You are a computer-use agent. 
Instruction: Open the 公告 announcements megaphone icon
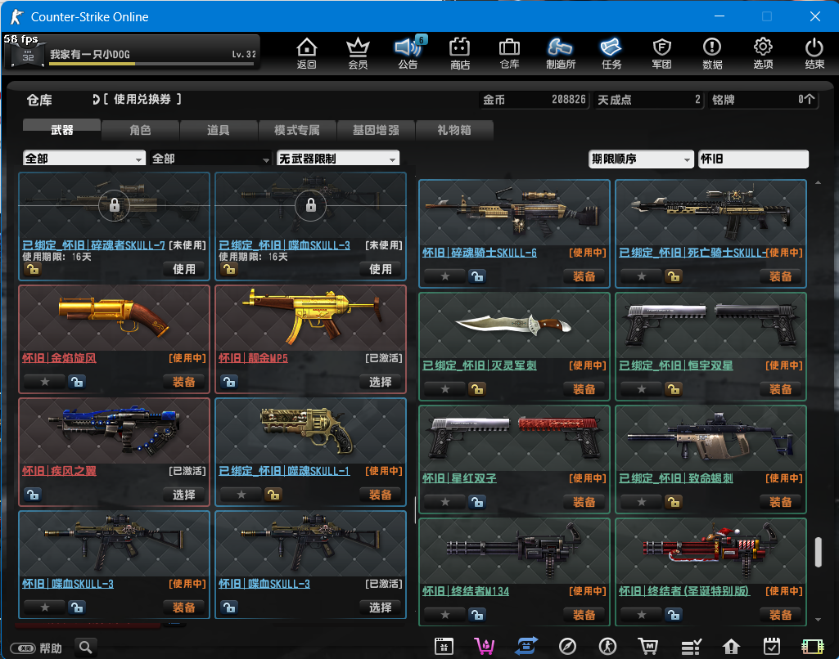click(408, 53)
